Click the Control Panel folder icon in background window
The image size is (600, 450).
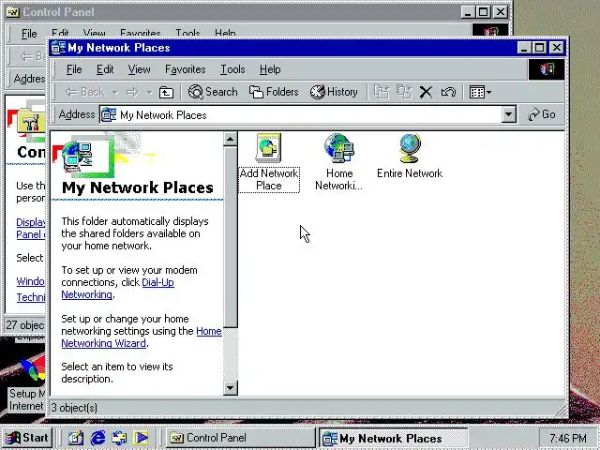(x=30, y=122)
